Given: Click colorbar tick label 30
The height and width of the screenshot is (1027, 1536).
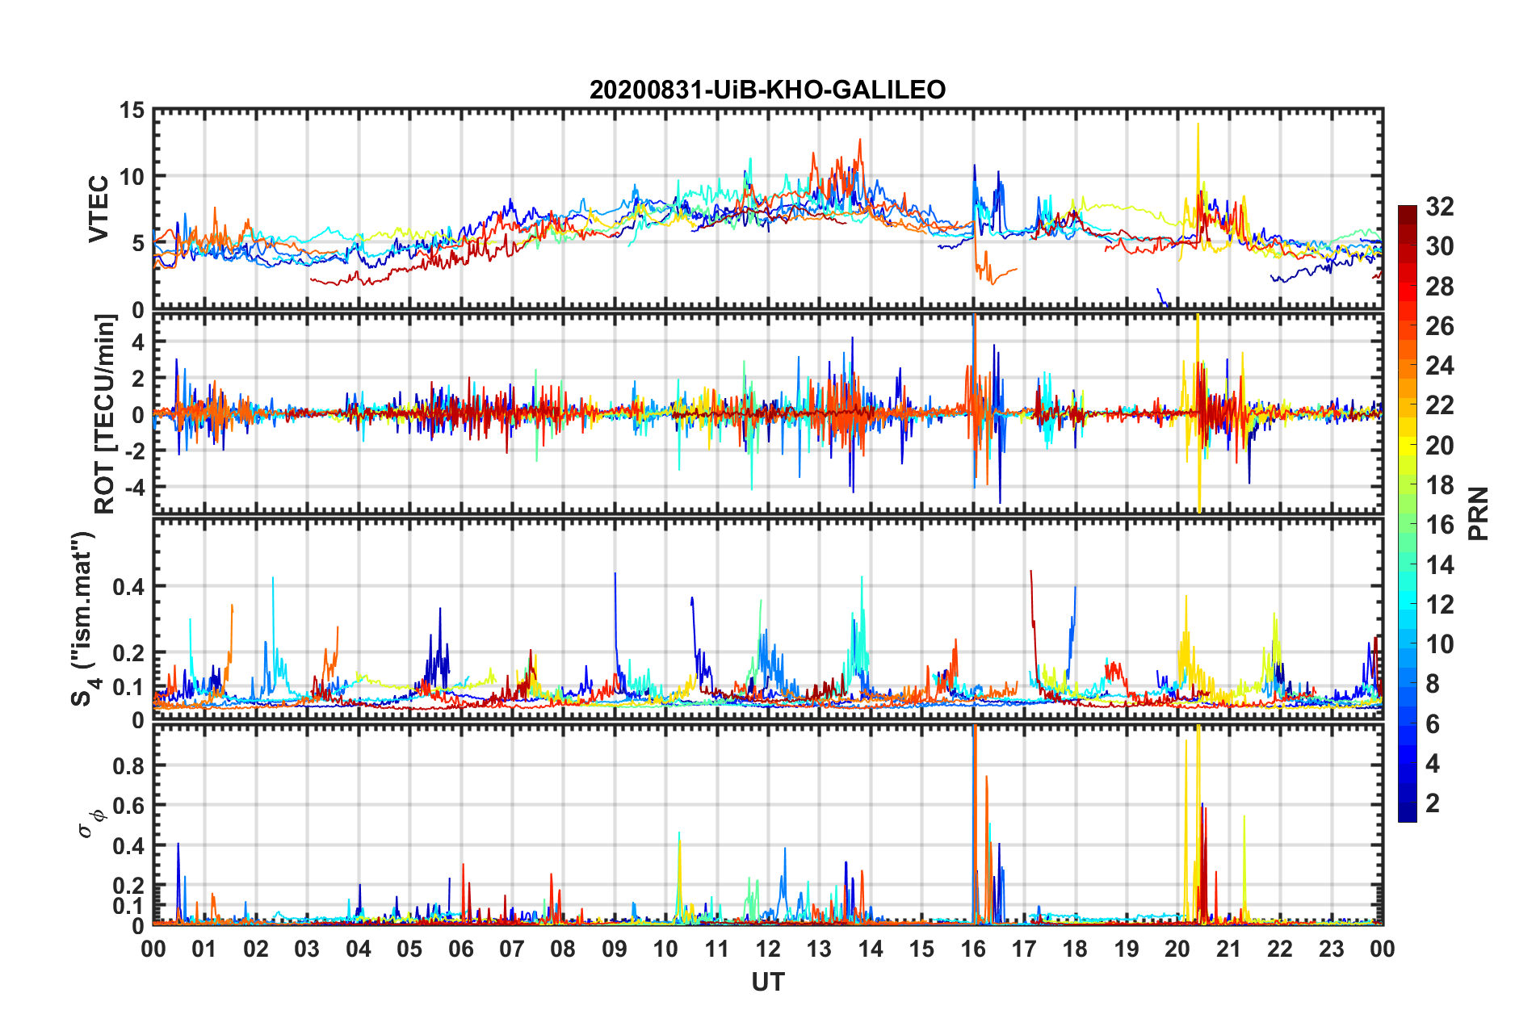Looking at the screenshot, I should point(1440,246).
